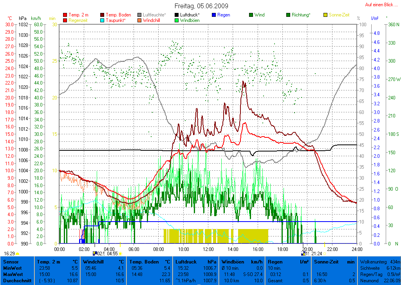Click the moon icon beside 16:29
The height and width of the screenshot is (285, 401).
[x=18, y=254]
